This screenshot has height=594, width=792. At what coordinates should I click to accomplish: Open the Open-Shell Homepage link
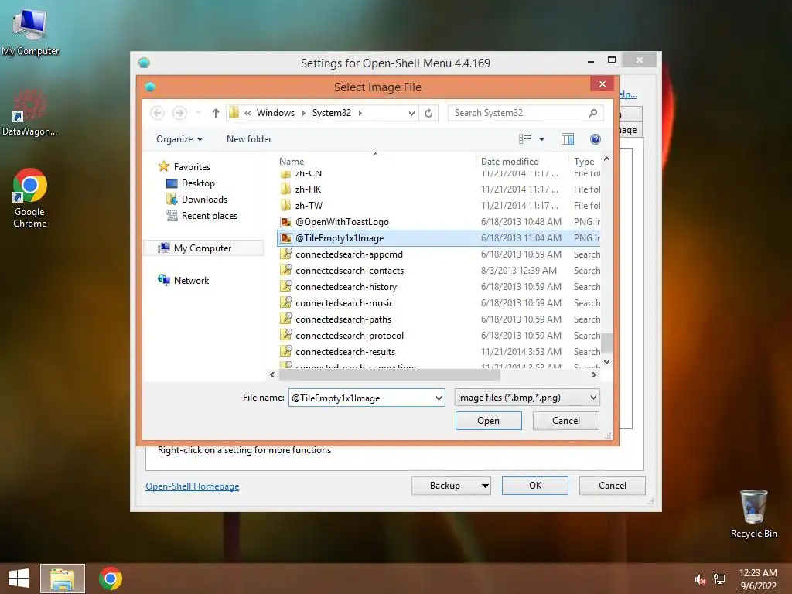(x=192, y=486)
